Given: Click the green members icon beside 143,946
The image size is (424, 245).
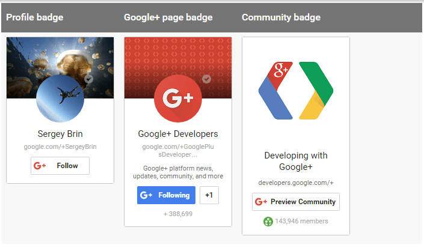Looking at the screenshot, I should (268, 222).
